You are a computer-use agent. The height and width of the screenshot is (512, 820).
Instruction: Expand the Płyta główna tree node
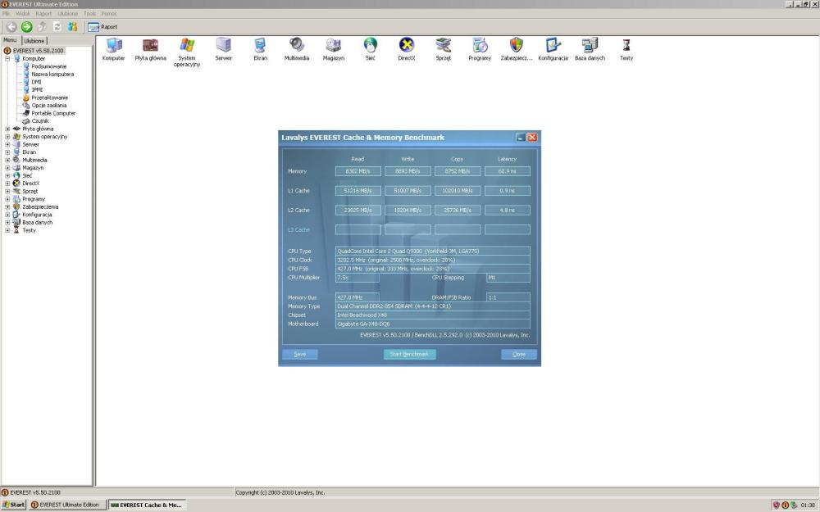(x=7, y=129)
